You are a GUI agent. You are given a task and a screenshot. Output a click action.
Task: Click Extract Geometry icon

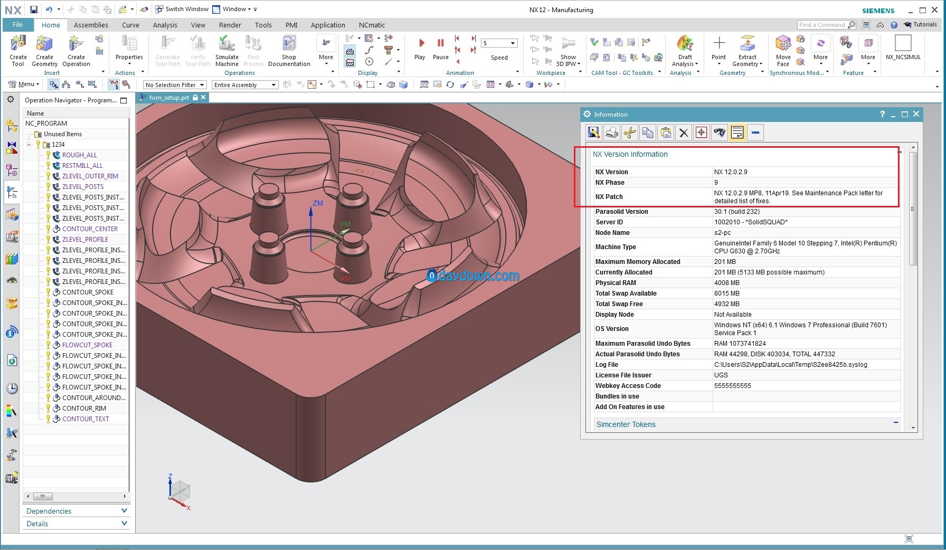pos(747,51)
